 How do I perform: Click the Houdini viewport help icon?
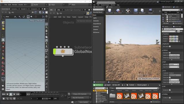tap(47, 17)
